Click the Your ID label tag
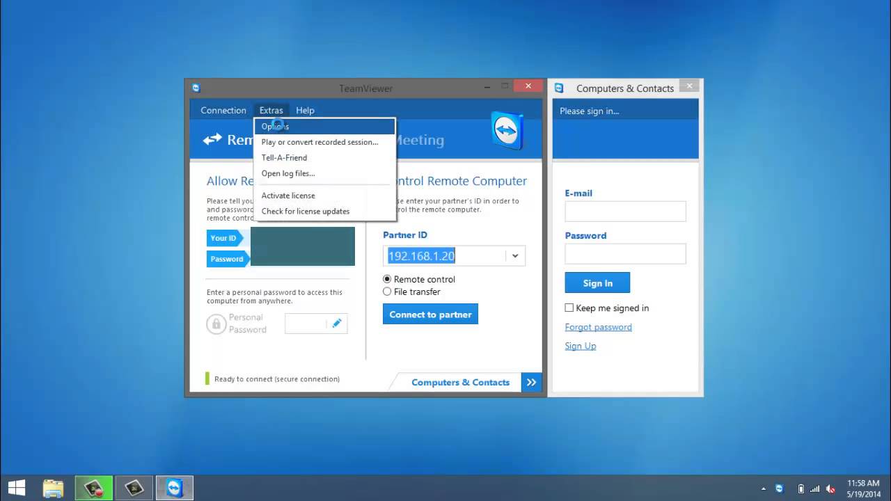The width and height of the screenshot is (891, 501). pyautogui.click(x=223, y=238)
